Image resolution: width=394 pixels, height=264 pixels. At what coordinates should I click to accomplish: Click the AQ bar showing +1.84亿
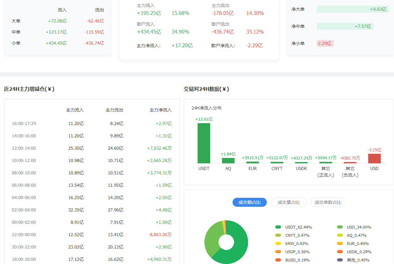[x=228, y=160]
